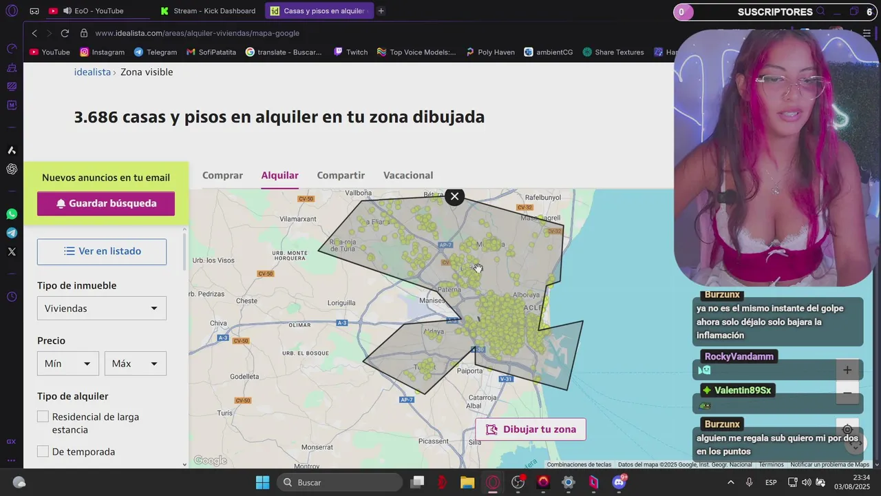Click the Windows taskbar Buscar search box
The image size is (881, 496).
click(x=340, y=482)
